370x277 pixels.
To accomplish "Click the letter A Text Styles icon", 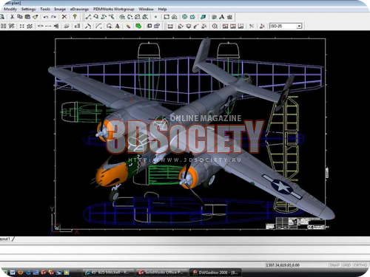I will pos(222,17).
